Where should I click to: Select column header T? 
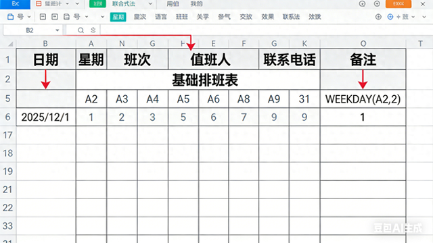coord(420,43)
